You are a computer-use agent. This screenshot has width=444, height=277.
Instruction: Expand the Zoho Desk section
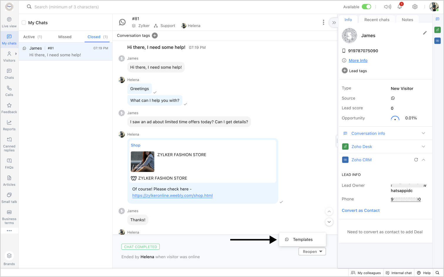(423, 146)
